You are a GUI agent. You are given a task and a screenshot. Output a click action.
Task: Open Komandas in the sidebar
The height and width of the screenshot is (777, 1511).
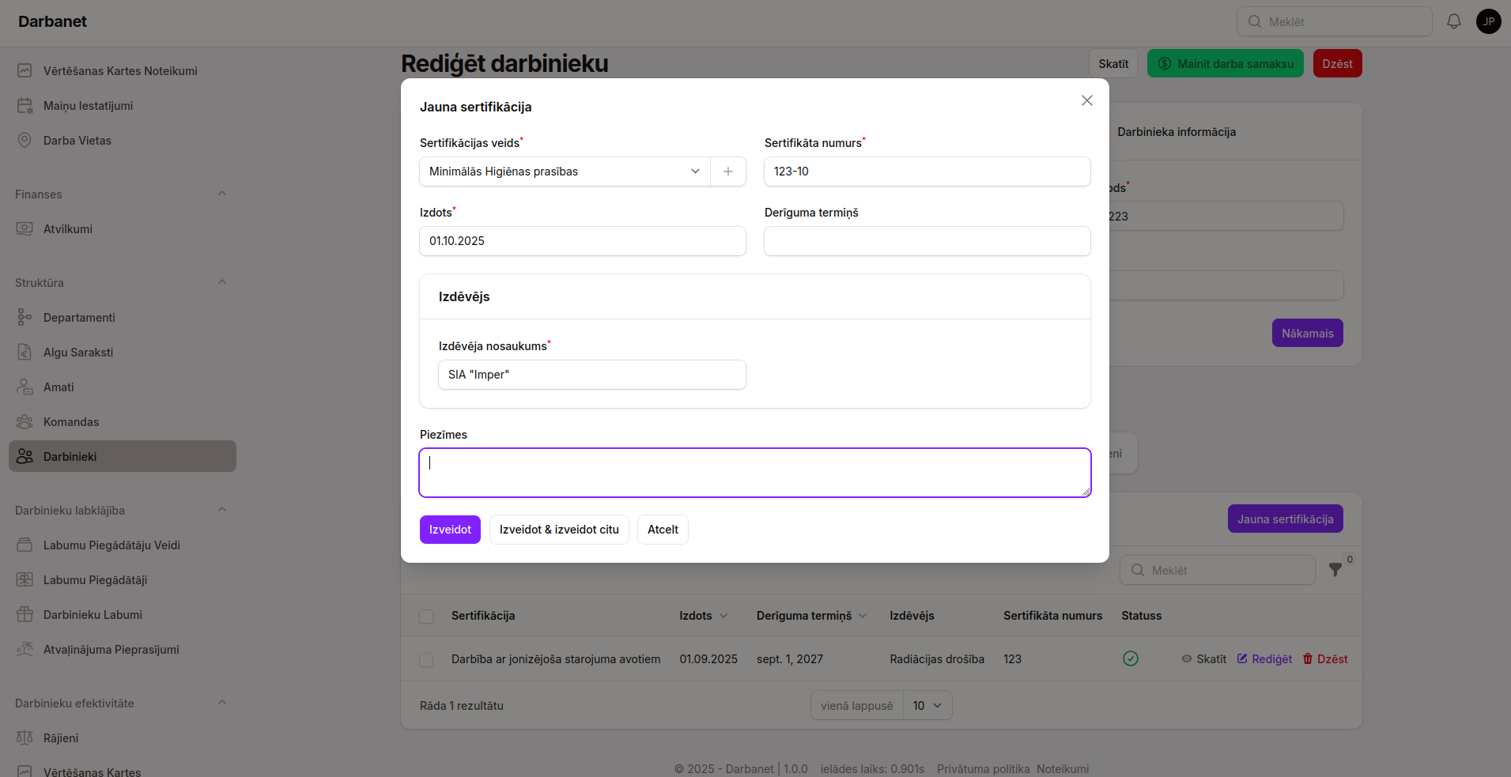click(71, 422)
